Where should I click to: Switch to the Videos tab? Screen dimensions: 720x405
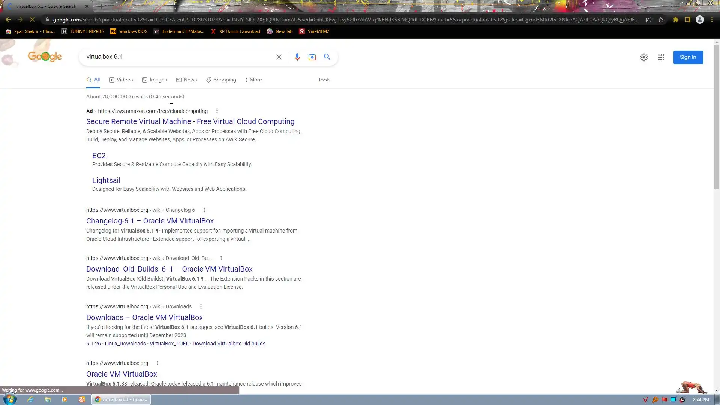tap(121, 80)
